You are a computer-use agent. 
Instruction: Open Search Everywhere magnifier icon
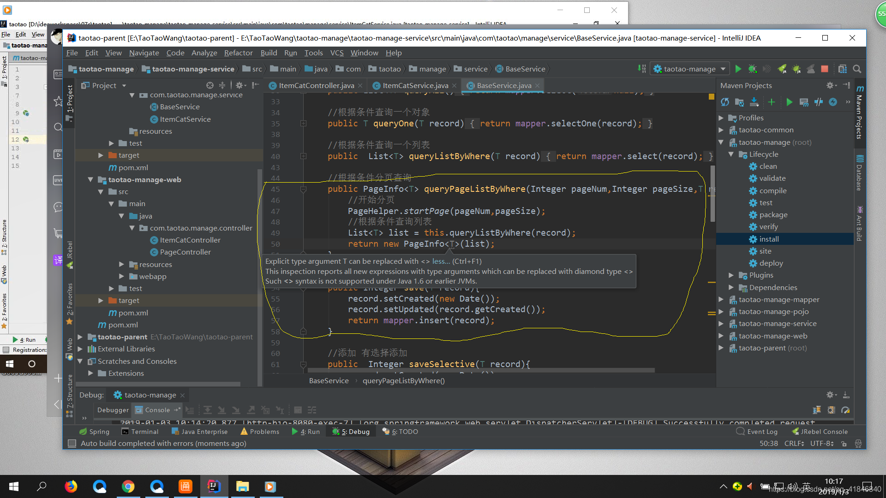[x=857, y=69]
